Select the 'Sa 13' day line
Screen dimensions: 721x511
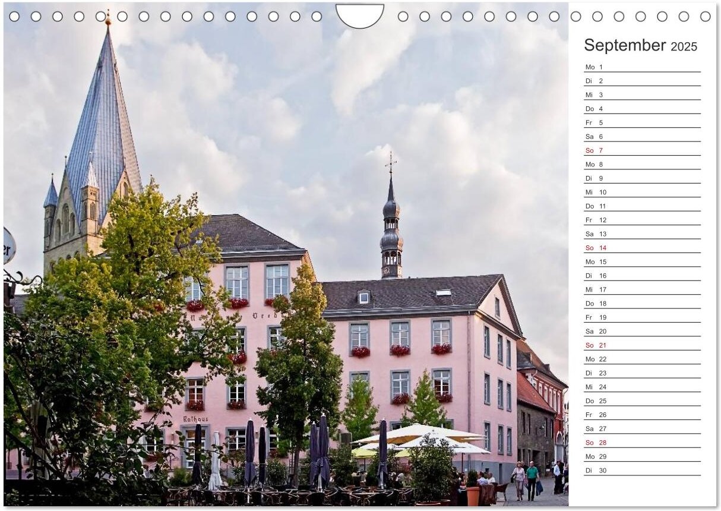point(642,234)
